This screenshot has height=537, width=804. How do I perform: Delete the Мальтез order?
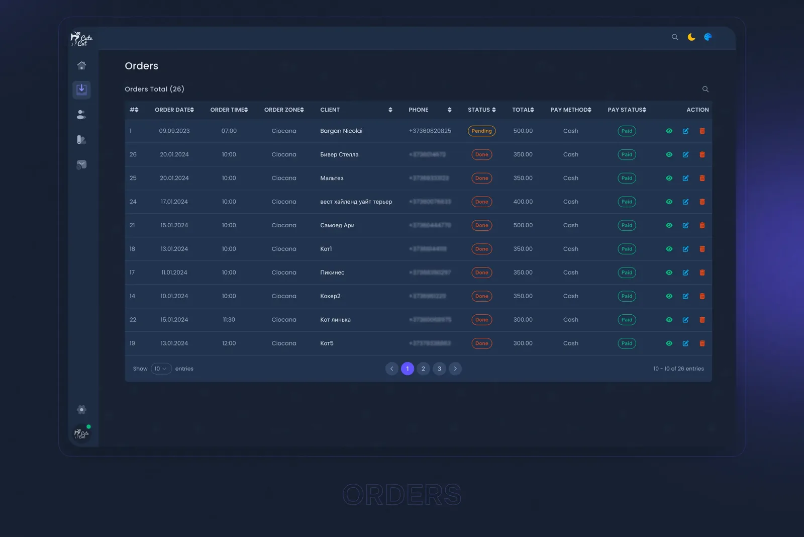[702, 178]
